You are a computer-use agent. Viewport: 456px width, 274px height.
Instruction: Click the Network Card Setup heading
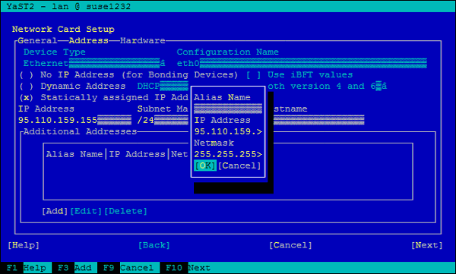click(x=63, y=29)
